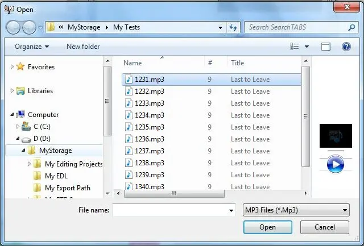Click the File name input field
Image resolution: width=364 pixels, height=246 pixels.
coord(169,210)
